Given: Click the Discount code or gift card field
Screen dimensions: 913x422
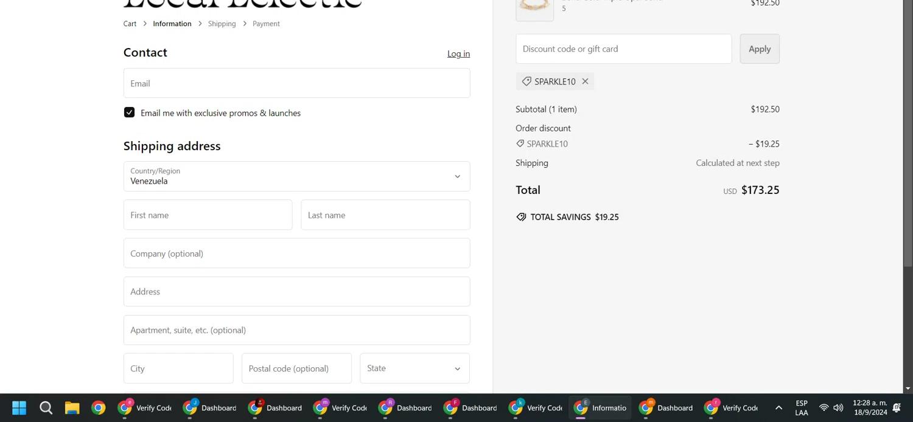Looking at the screenshot, I should click(x=623, y=49).
